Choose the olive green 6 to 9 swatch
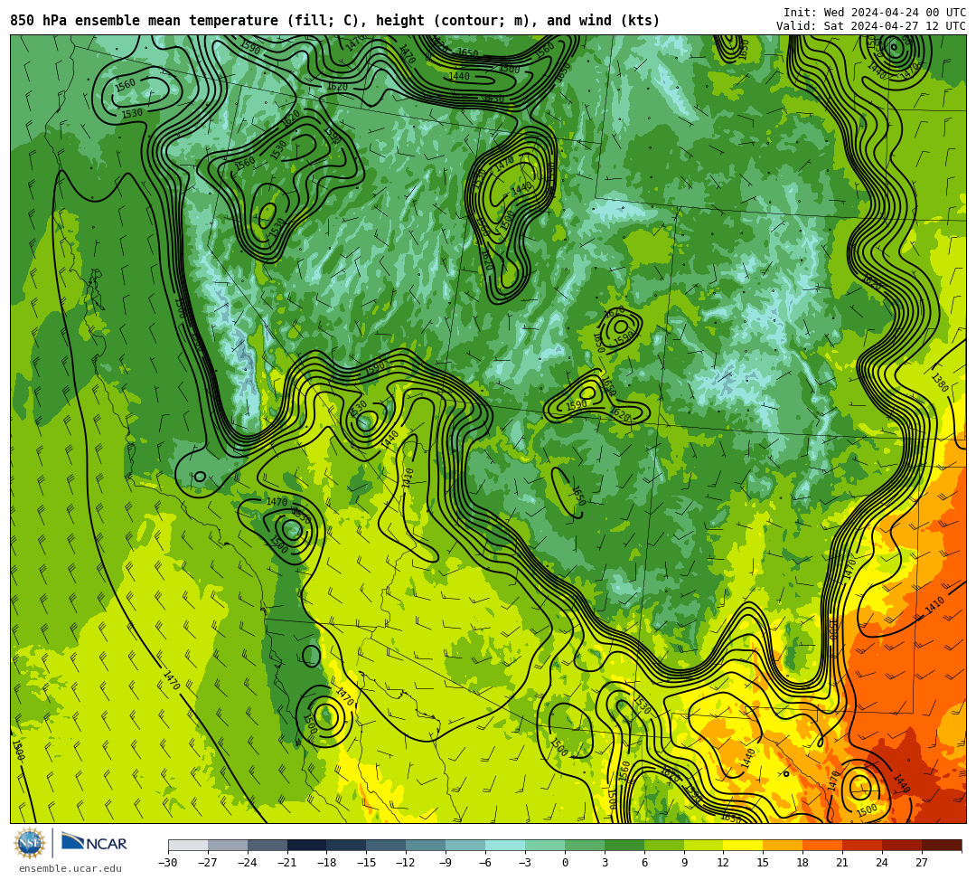The width and height of the screenshot is (976, 880). (x=664, y=845)
